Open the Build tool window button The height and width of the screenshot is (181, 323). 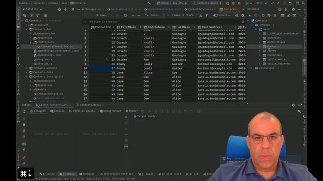point(47,174)
